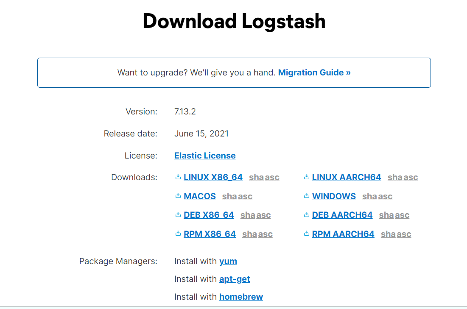Click the download icon beside WINDOWS
This screenshot has width=467, height=309.
307,196
